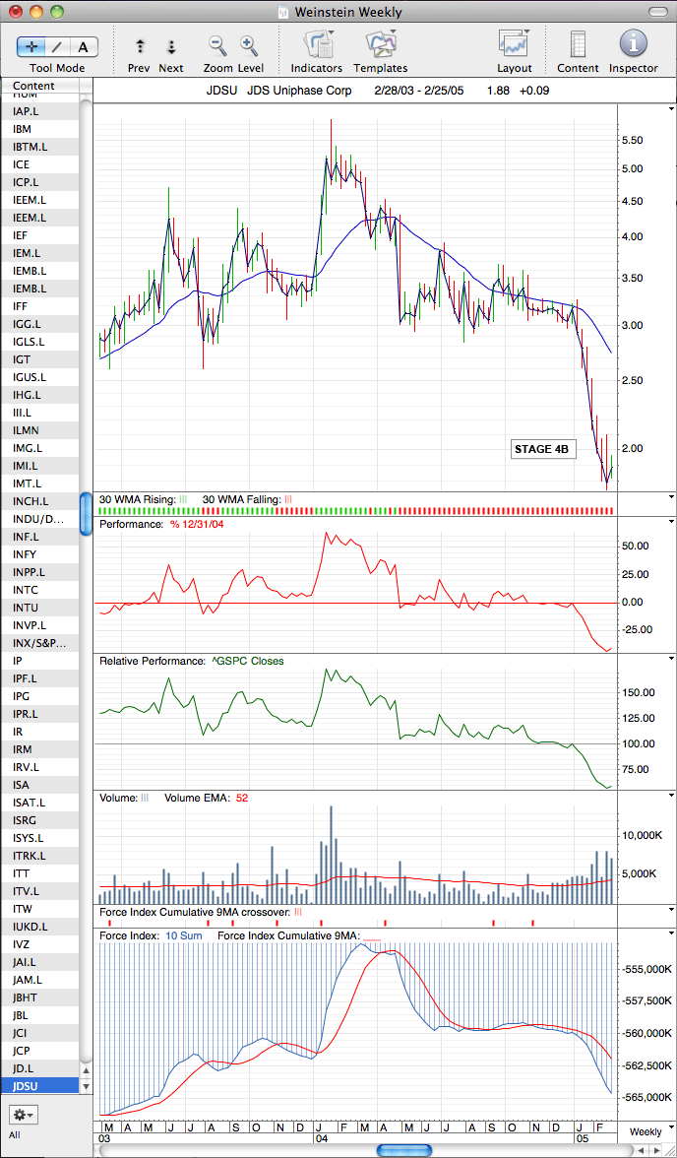
Task: Open Relative Performance pane menu arrow
Action: 670,659
